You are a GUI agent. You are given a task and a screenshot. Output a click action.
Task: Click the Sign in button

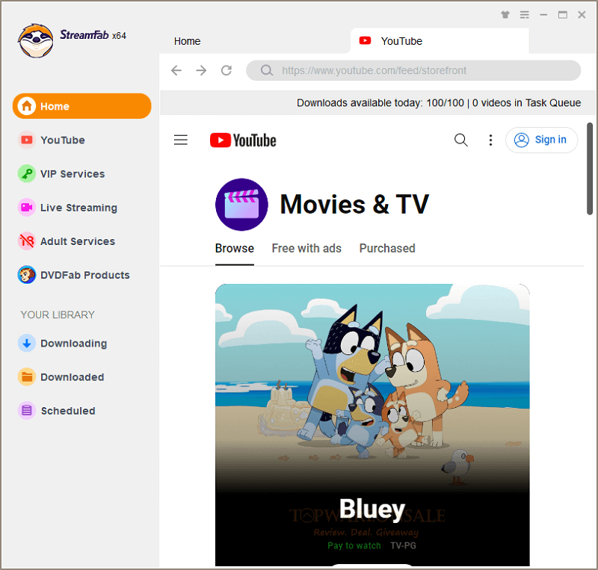tap(541, 140)
